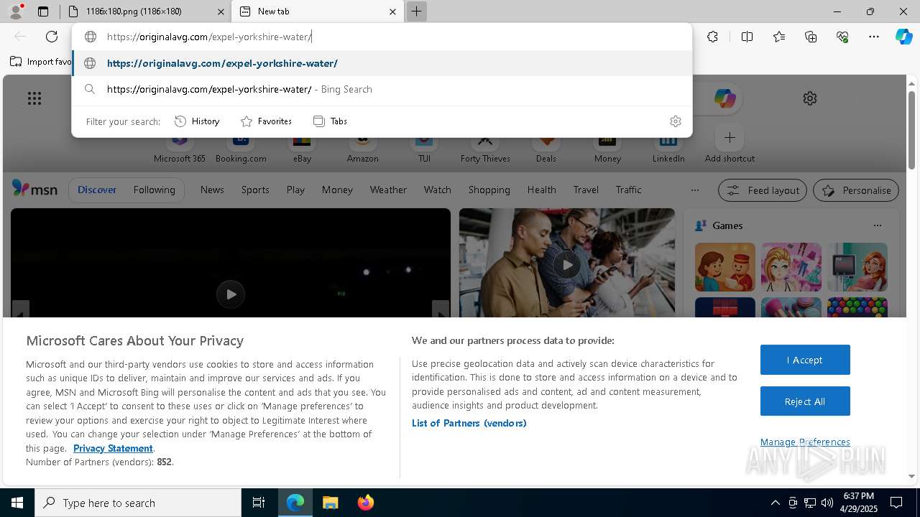Viewport: 920px width, 517px height.
Task: Open the Favorites star-list icon
Action: point(779,37)
